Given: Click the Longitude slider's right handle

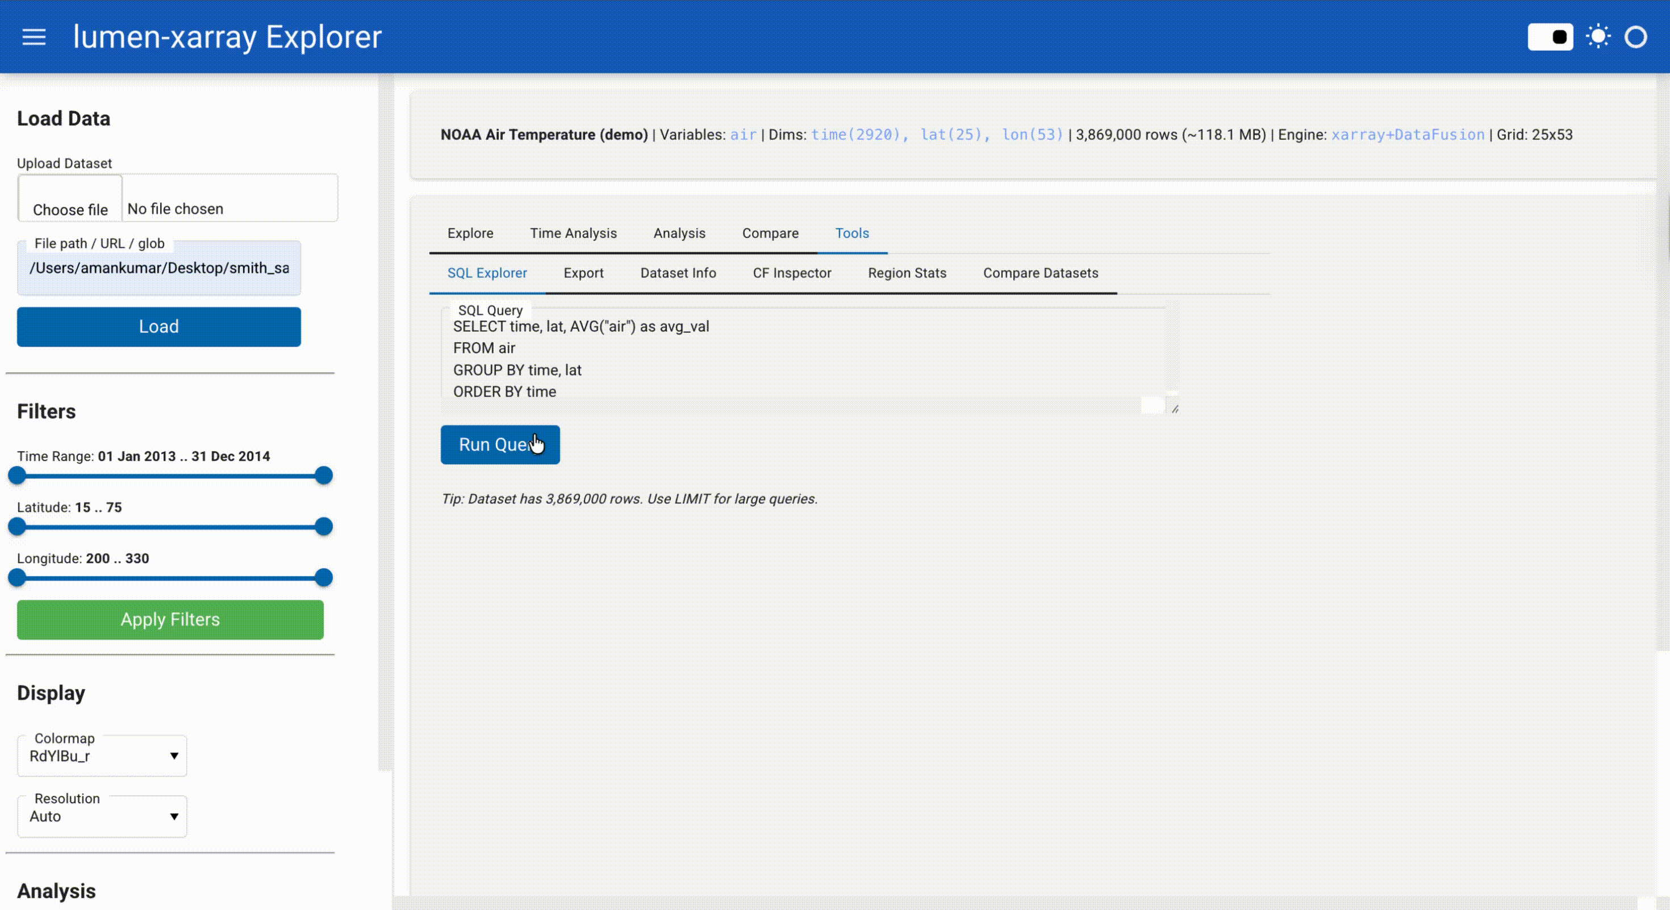Looking at the screenshot, I should tap(324, 578).
